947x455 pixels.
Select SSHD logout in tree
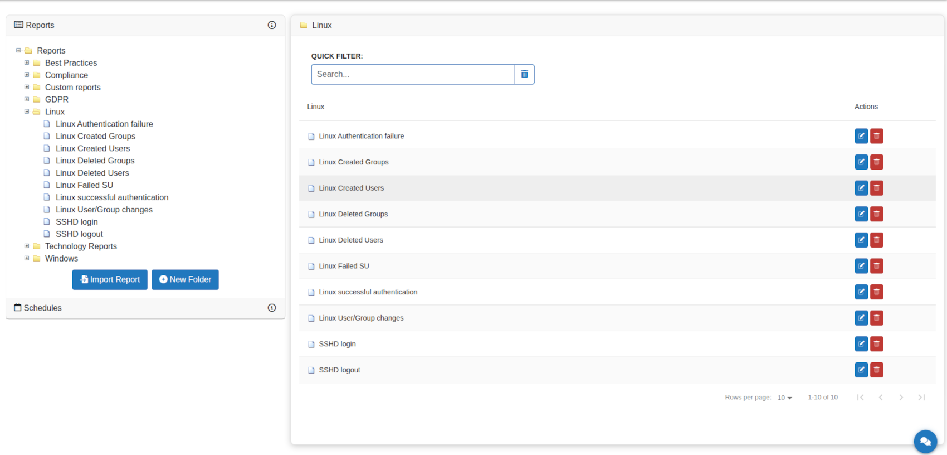(x=79, y=234)
